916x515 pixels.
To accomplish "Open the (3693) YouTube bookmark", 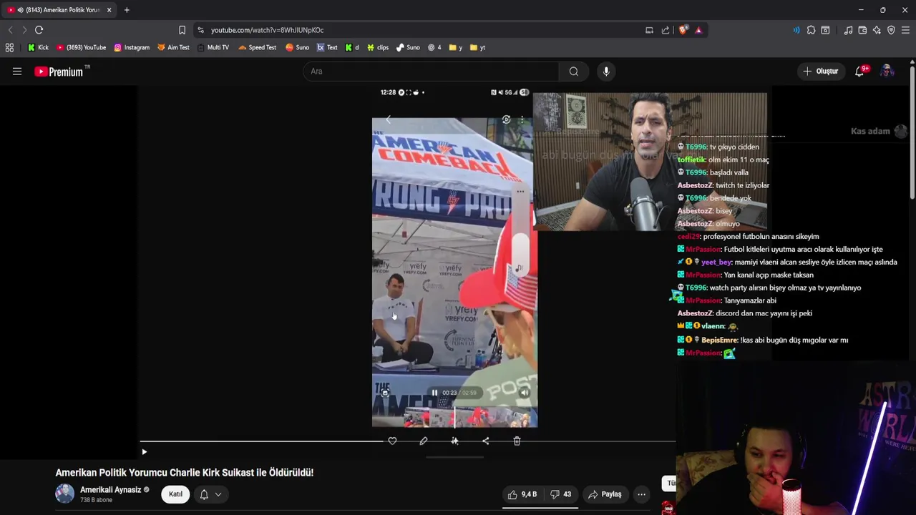I will 81,47.
